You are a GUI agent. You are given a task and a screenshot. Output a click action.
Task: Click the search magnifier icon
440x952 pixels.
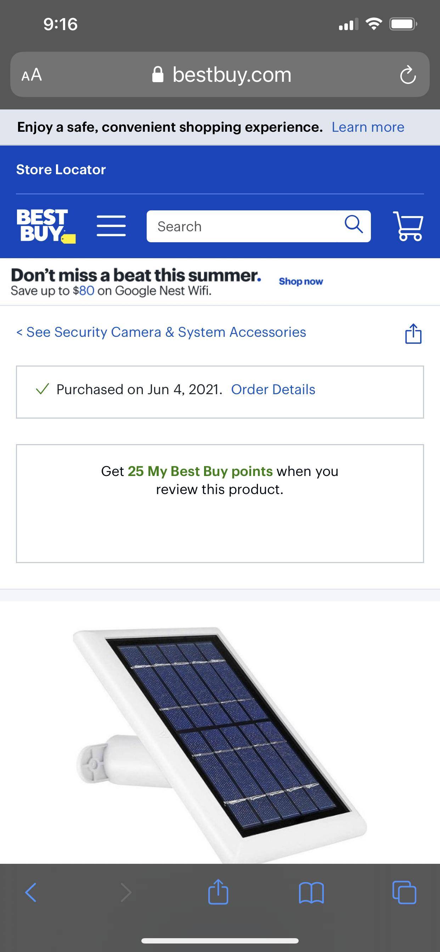click(354, 225)
